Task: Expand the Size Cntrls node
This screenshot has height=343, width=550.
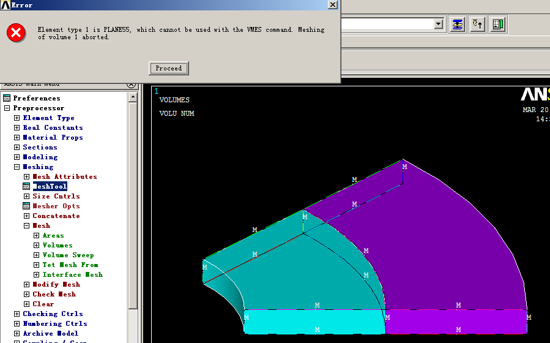Action: [26, 196]
